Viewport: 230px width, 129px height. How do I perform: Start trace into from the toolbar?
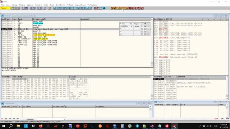pyautogui.click(x=38, y=8)
